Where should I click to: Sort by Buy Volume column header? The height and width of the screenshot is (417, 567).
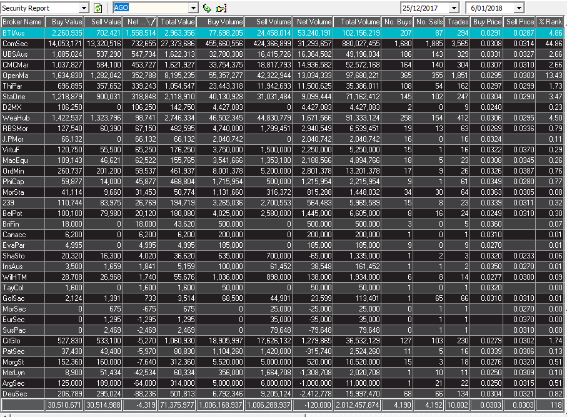point(221,22)
